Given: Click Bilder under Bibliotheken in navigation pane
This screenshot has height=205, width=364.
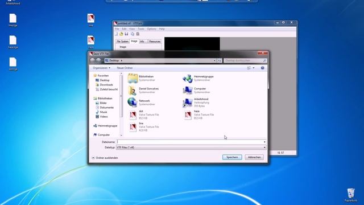Looking at the screenshot, I should point(101,103).
